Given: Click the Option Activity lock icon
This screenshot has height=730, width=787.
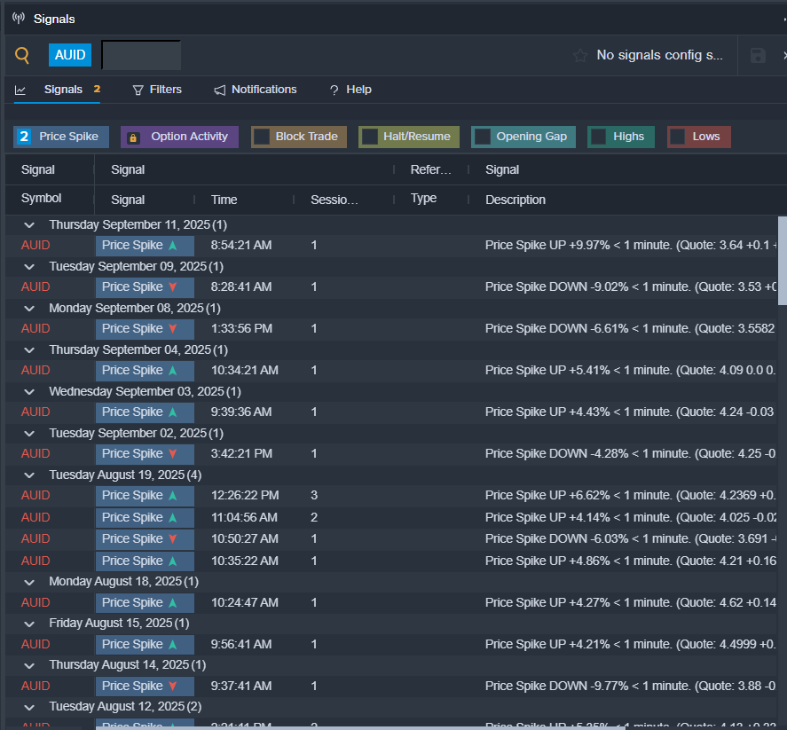Looking at the screenshot, I should (x=134, y=137).
